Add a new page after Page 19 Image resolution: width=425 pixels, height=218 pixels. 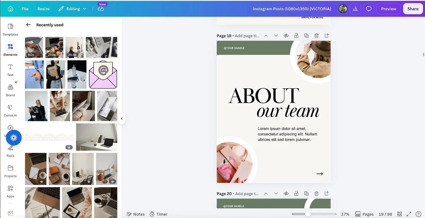point(327,36)
